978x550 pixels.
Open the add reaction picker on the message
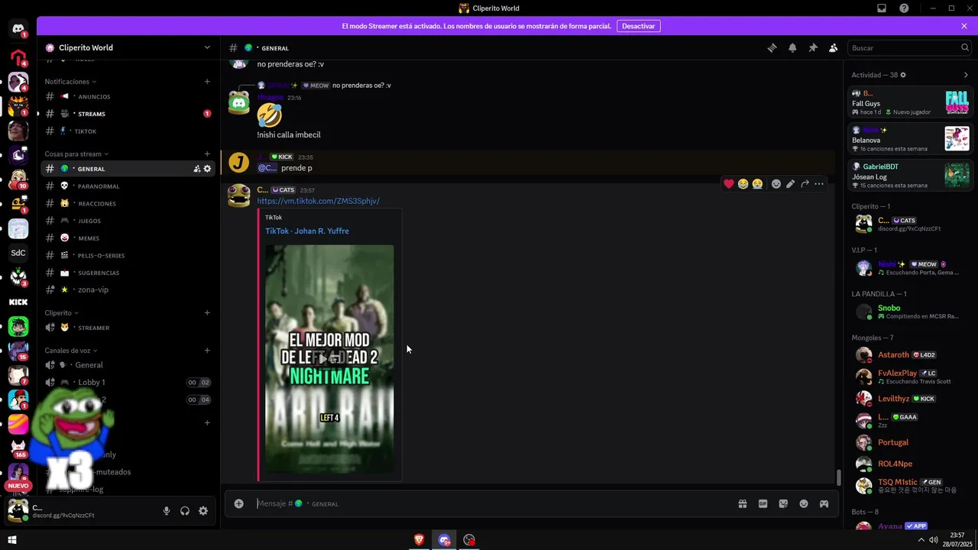[x=776, y=183]
